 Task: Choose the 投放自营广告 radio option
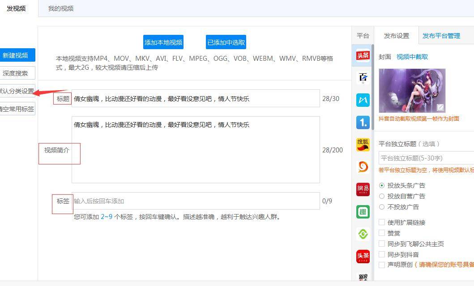coord(382,196)
